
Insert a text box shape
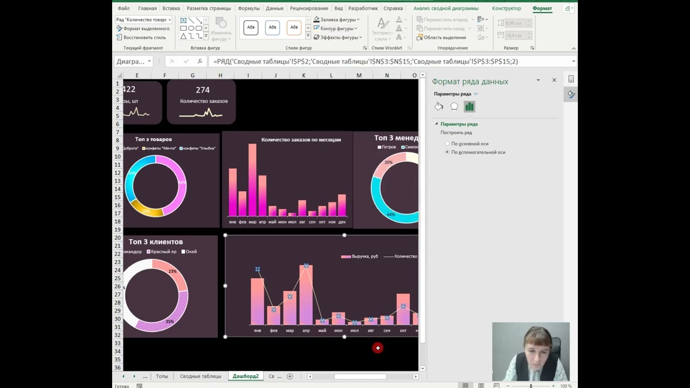[183, 20]
